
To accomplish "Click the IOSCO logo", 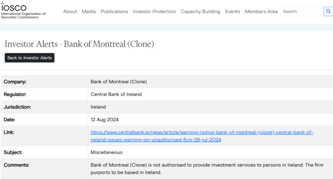I will pyautogui.click(x=23, y=11).
